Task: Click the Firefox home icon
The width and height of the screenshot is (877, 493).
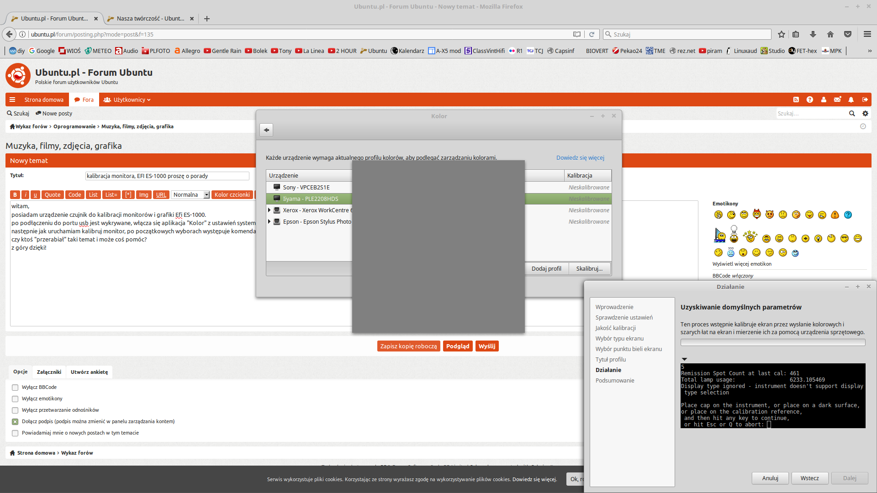Action: 830,34
